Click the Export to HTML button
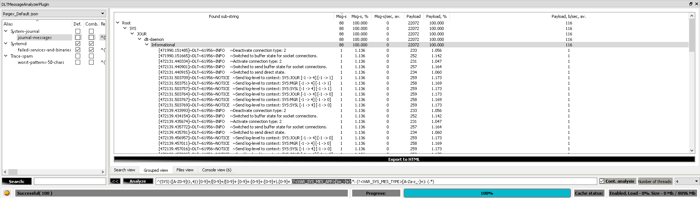 point(404,159)
